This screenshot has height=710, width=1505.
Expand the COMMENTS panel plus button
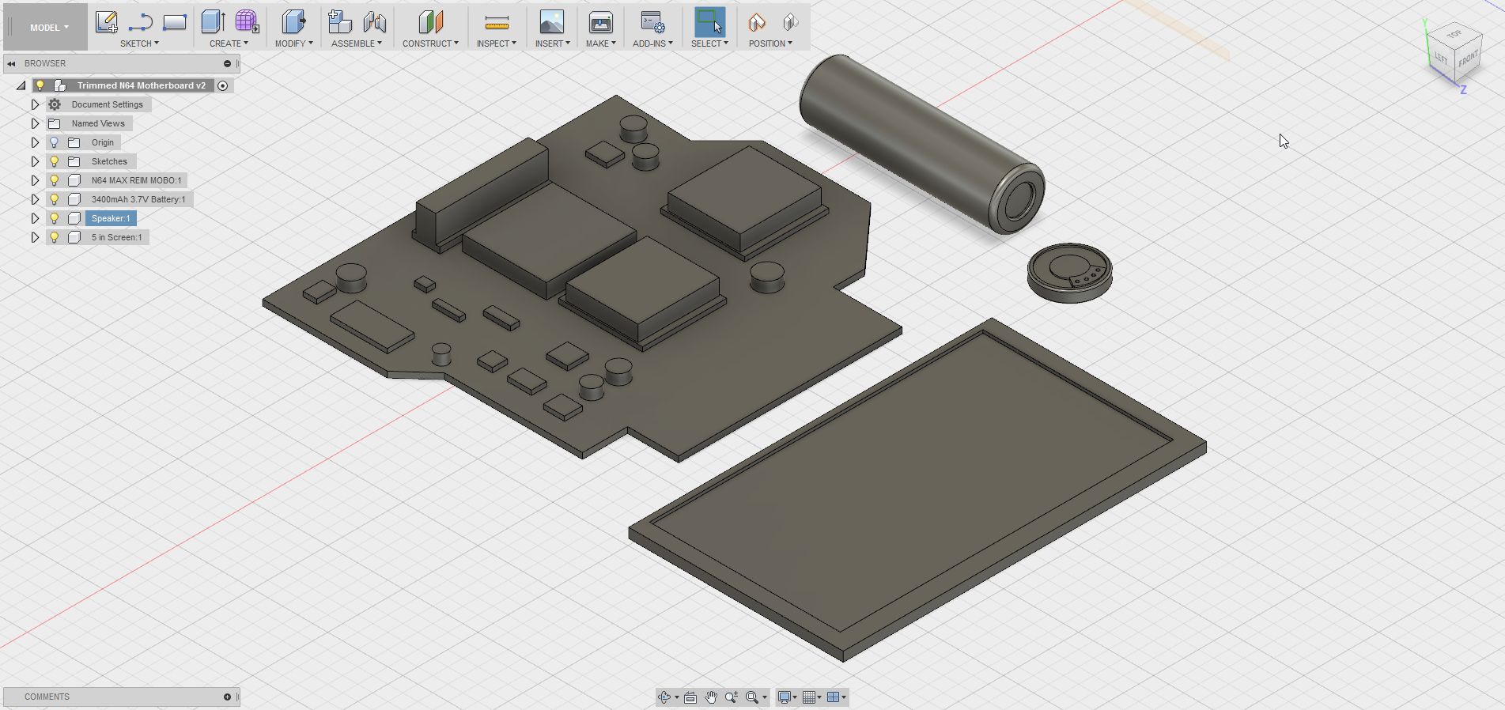point(227,697)
